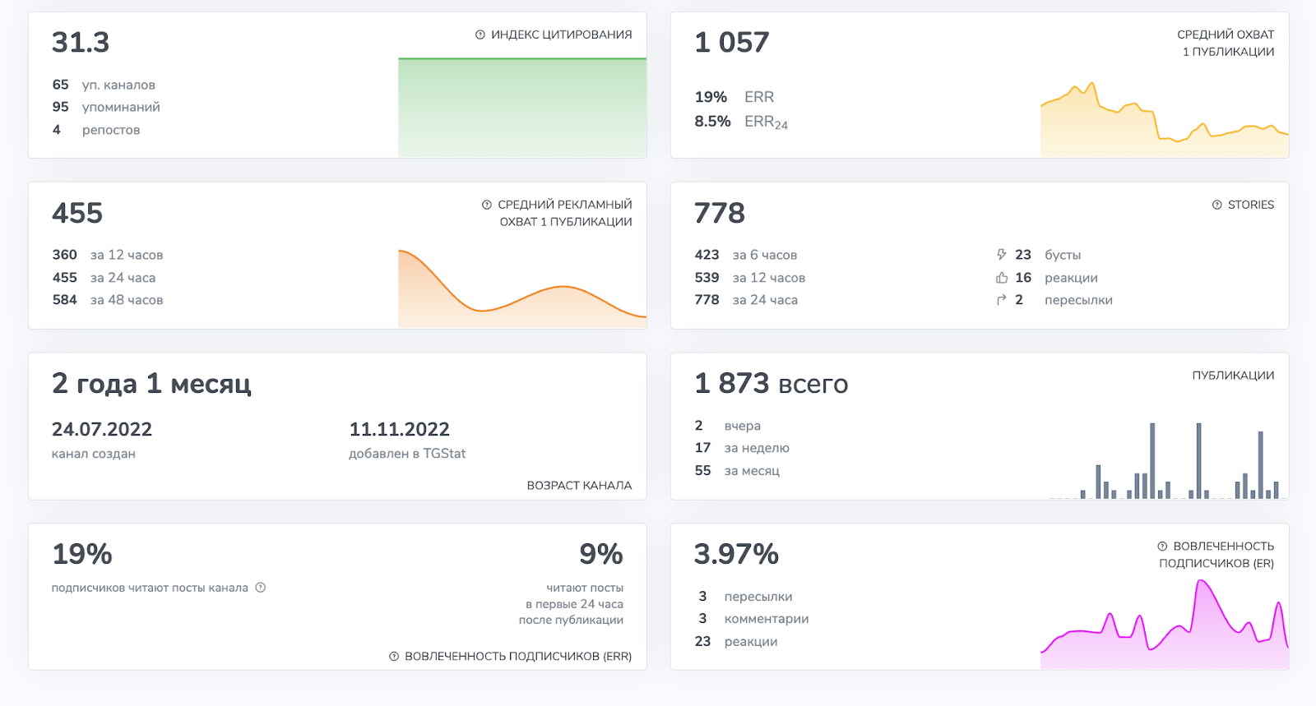Viewport: 1316px width, 706px height.
Task: Click the СРЕДНИЙ РЕКЛАМНЫЙ ОХВАТ 1 ПУБЛИКАЦИИ heading
Action: (x=565, y=213)
